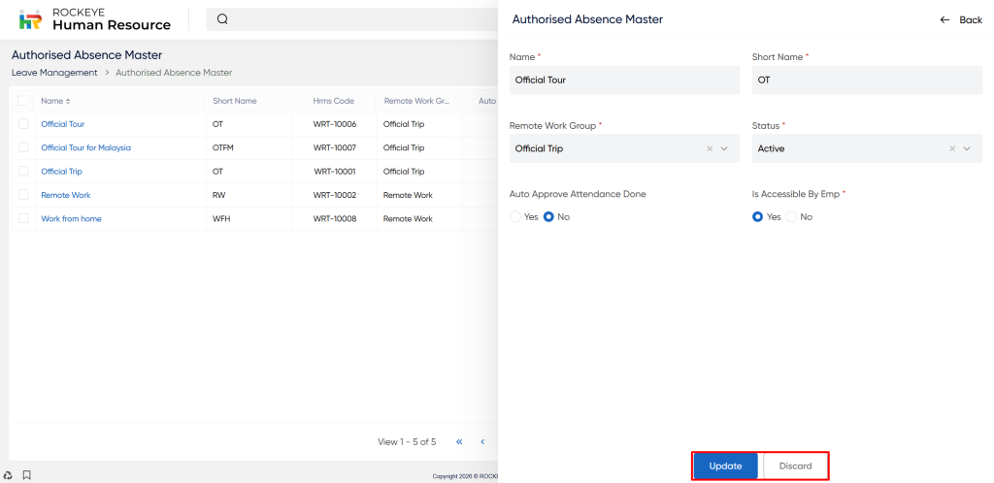Viewport: 994px width, 483px height.
Task: Check the select-all checkbox in table header
Action: pos(23,101)
